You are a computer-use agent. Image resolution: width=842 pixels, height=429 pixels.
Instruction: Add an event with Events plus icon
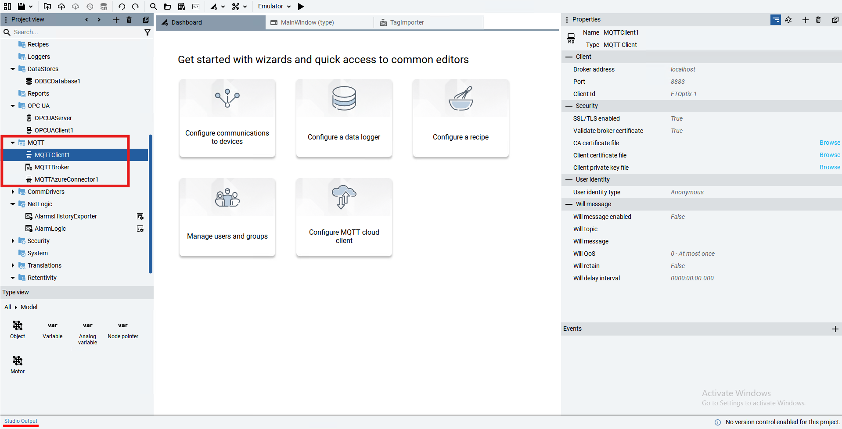point(835,329)
